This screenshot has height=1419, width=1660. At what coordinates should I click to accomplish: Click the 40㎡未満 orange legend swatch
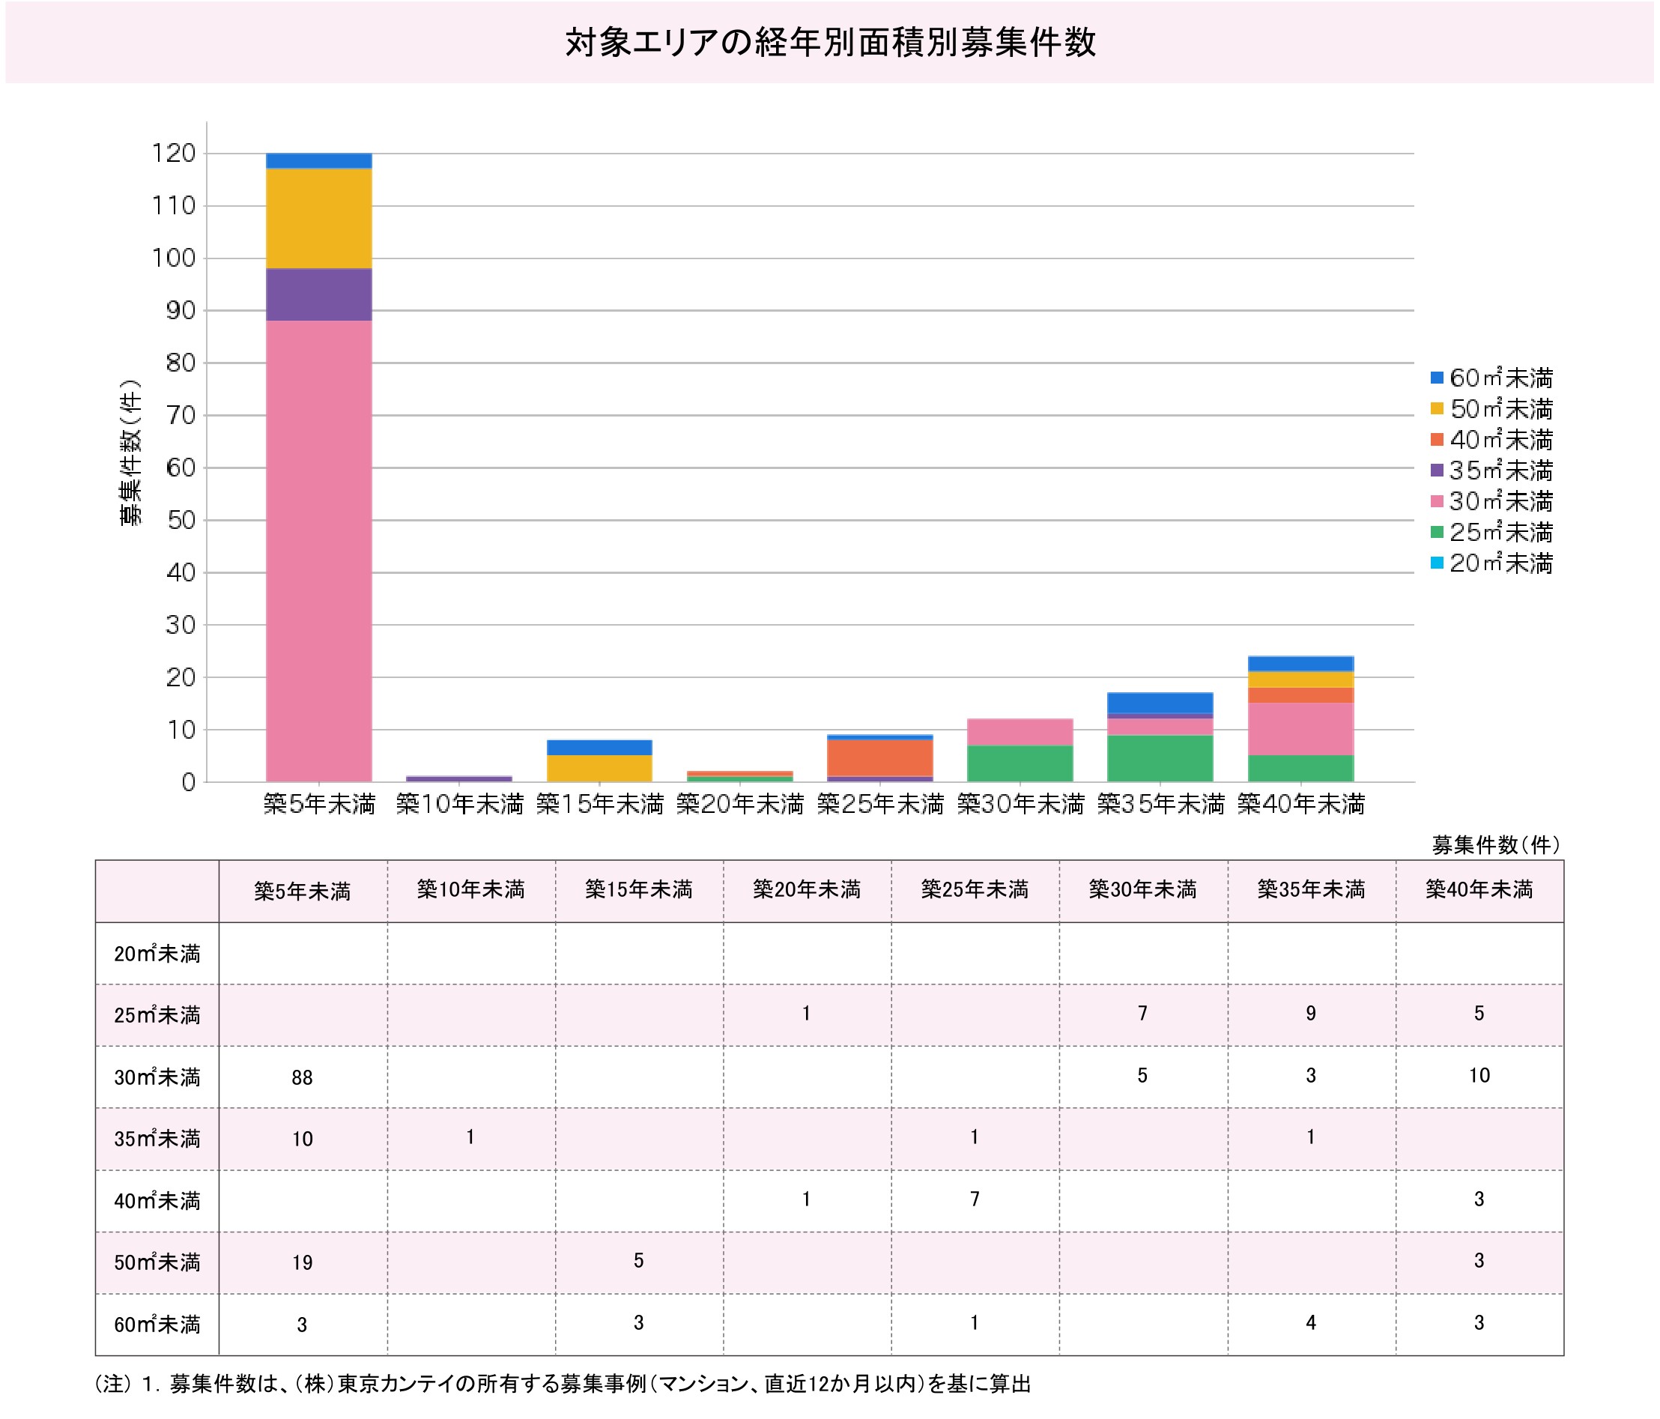point(1438,439)
